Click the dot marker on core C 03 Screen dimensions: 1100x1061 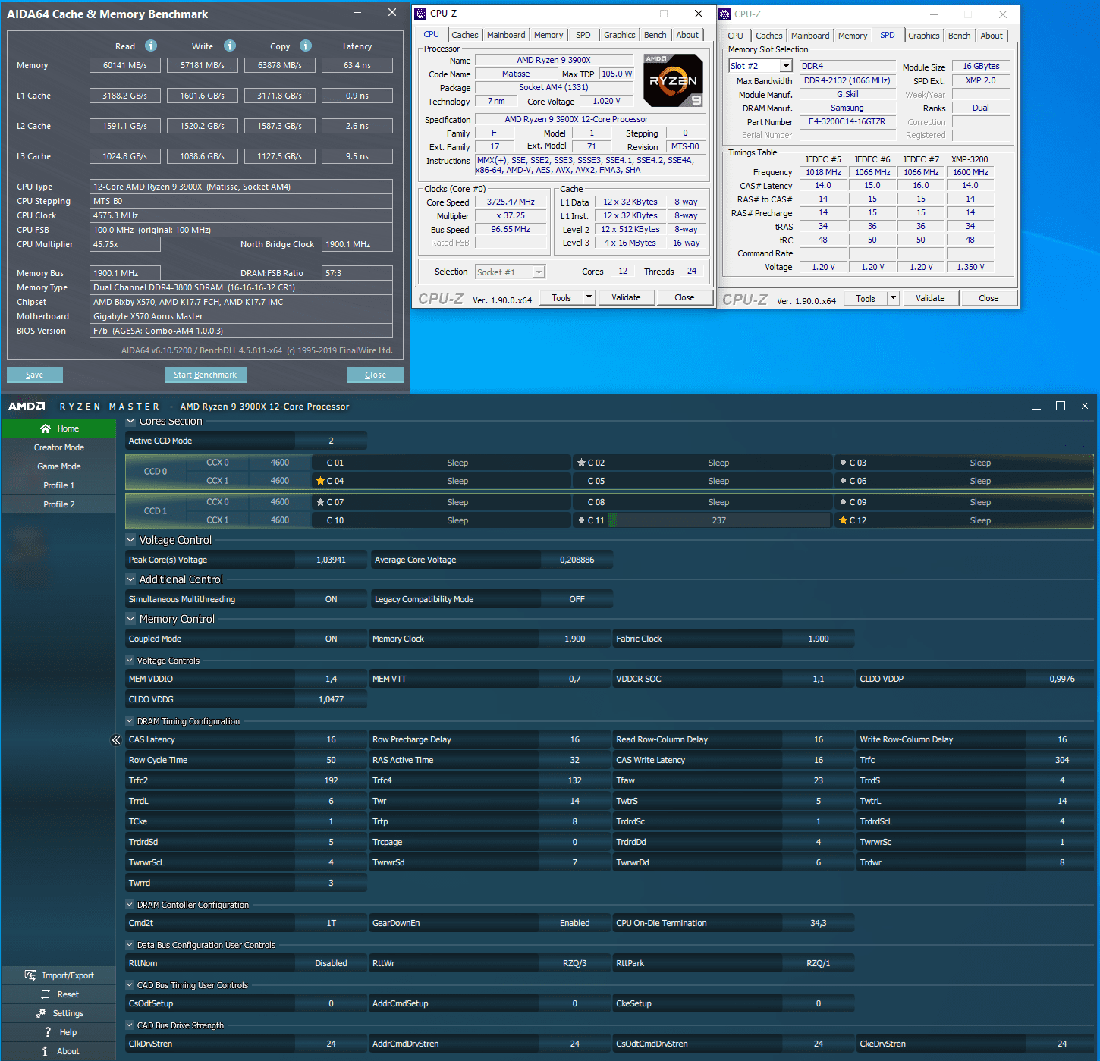[x=843, y=463]
